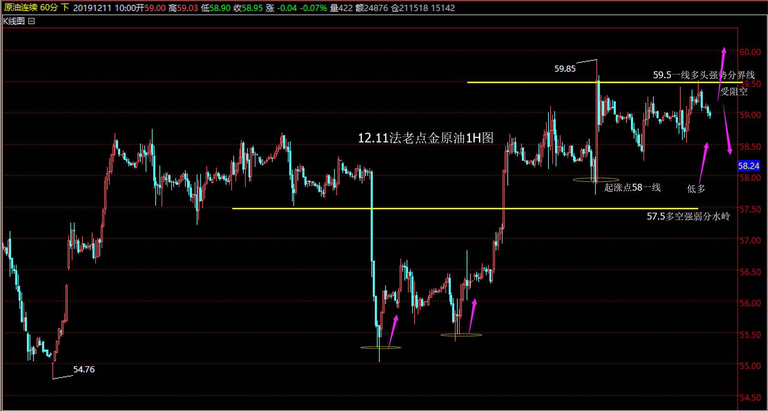The height and width of the screenshot is (411, 768).
Task: Click the 10:00 time in header
Action: pos(125,8)
